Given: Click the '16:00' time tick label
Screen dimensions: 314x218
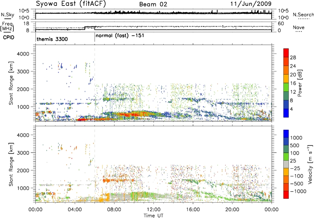Looking at the screenshot, I should [193, 210].
